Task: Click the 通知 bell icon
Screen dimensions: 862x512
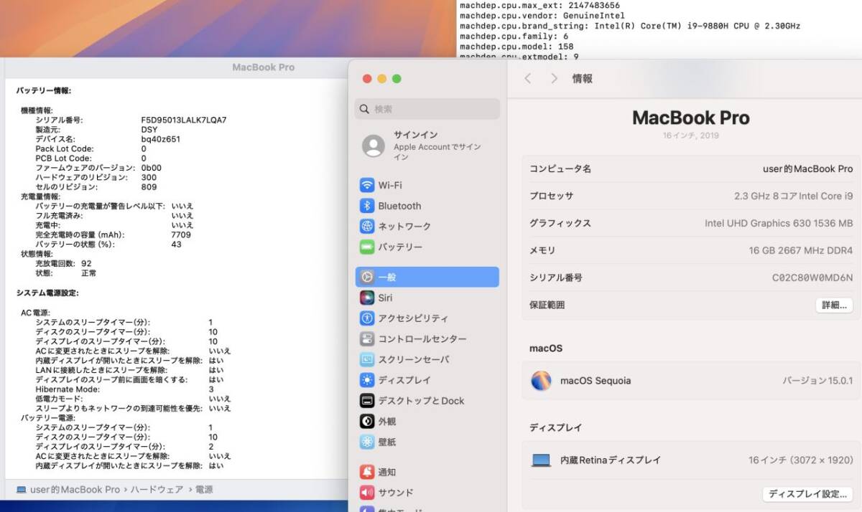Action: click(367, 472)
